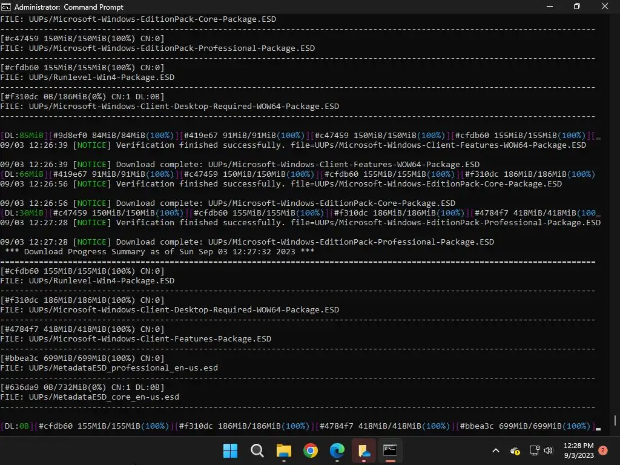Open taskbar Search

257,450
